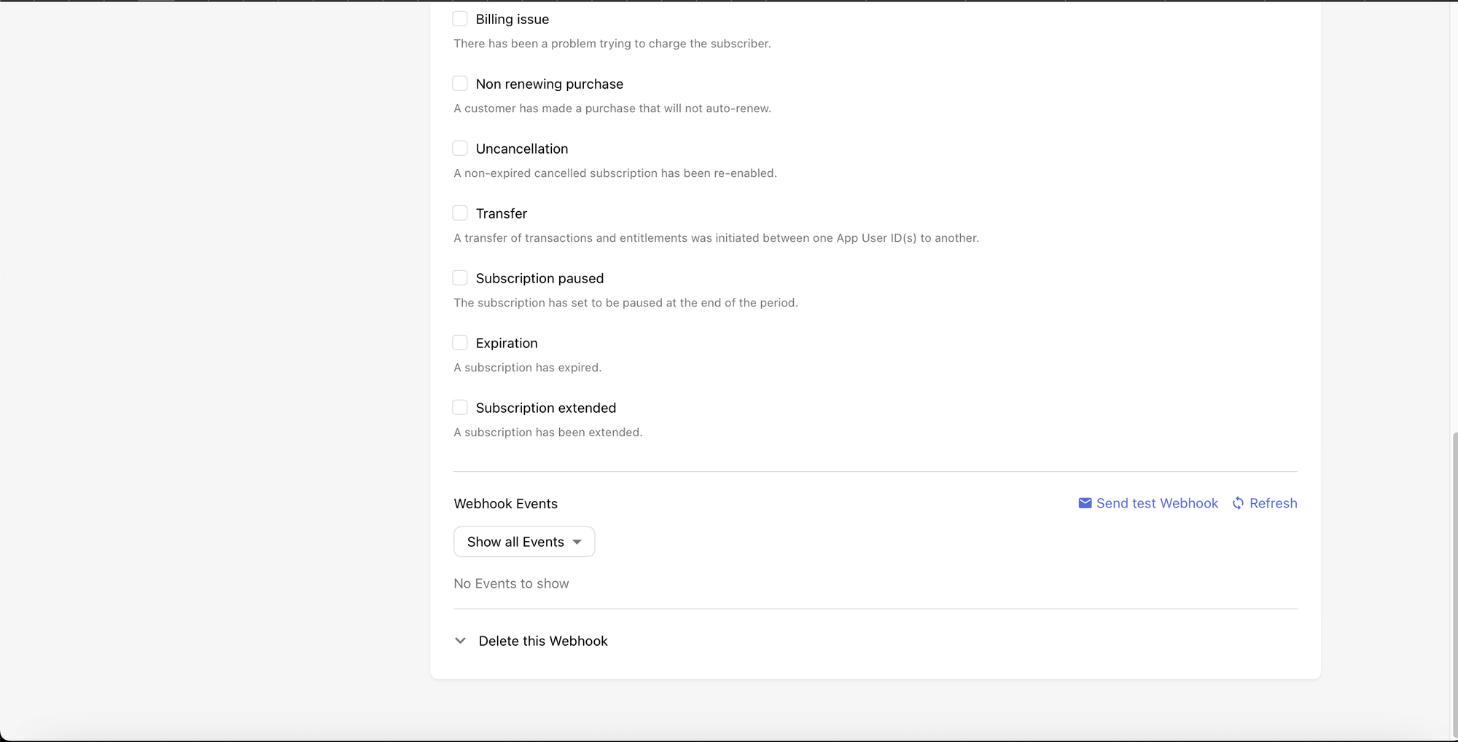Click the Uncancellation label text
This screenshot has height=742, width=1458.
[x=522, y=149]
